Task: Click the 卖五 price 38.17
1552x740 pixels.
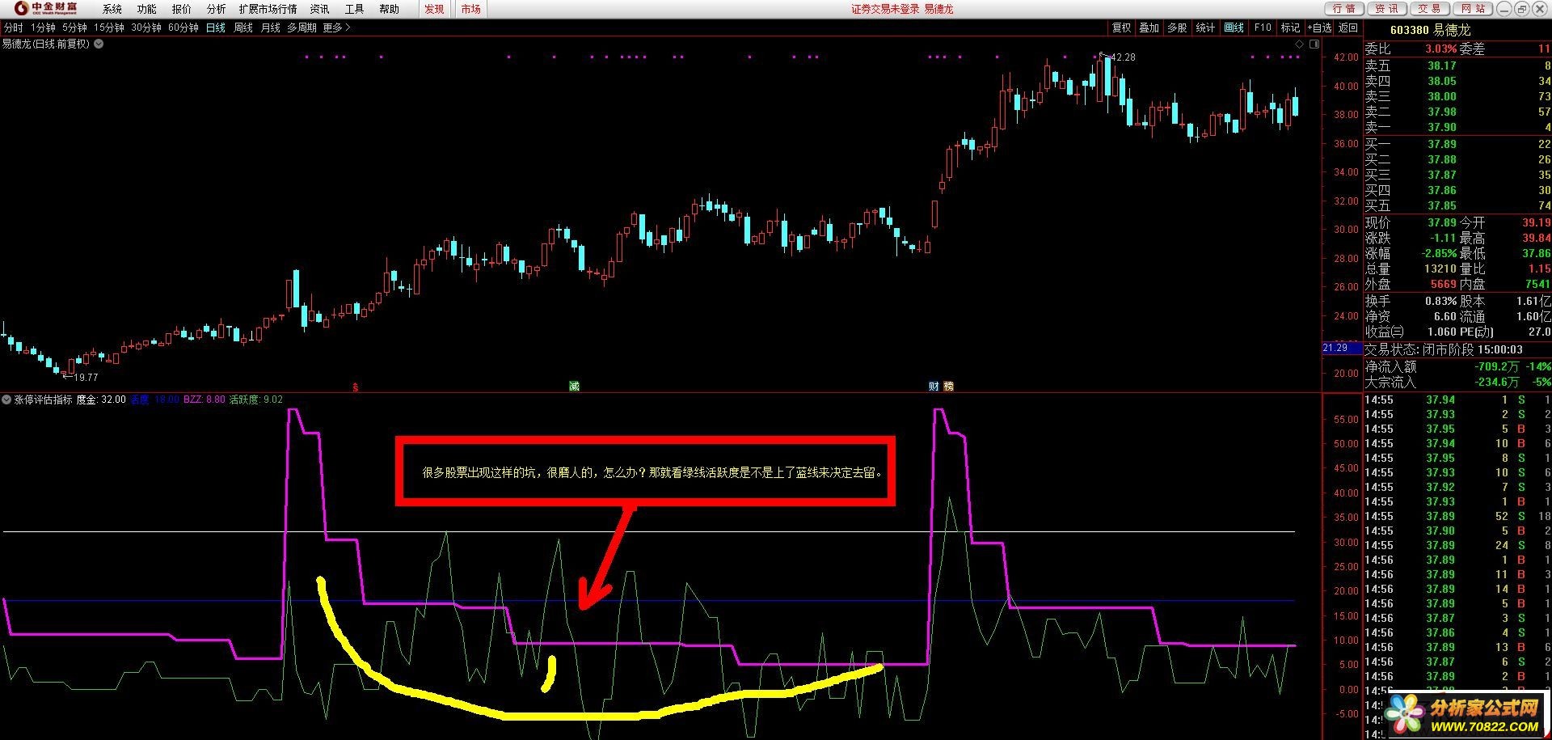Action: pos(1441,66)
